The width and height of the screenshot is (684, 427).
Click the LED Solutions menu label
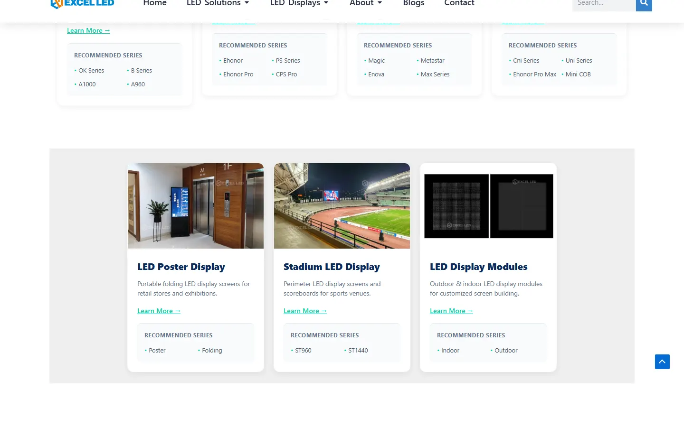point(213,3)
